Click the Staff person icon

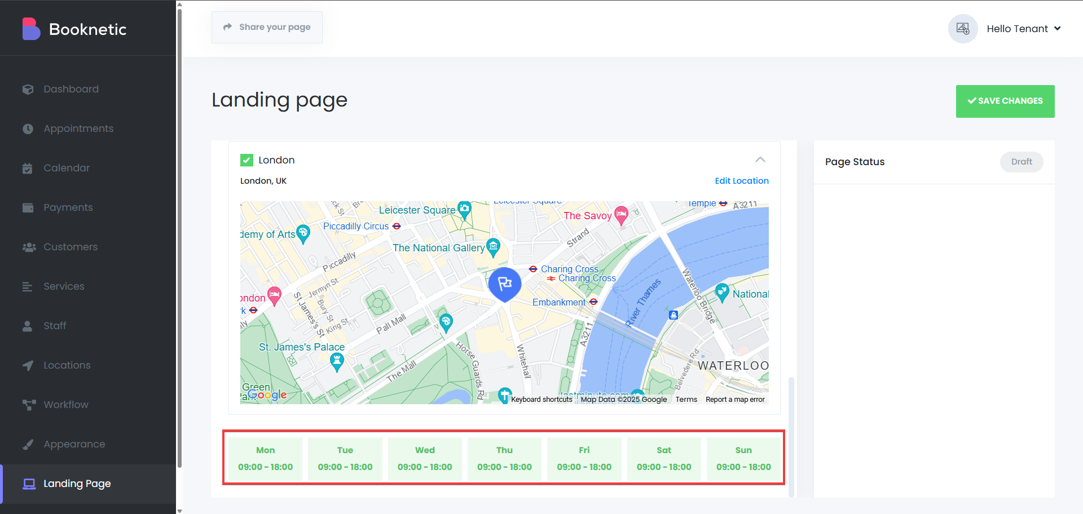tap(27, 326)
